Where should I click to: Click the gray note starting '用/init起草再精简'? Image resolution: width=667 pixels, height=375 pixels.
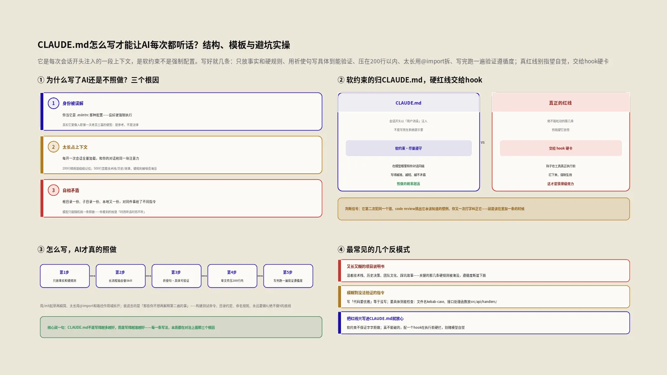click(x=165, y=306)
